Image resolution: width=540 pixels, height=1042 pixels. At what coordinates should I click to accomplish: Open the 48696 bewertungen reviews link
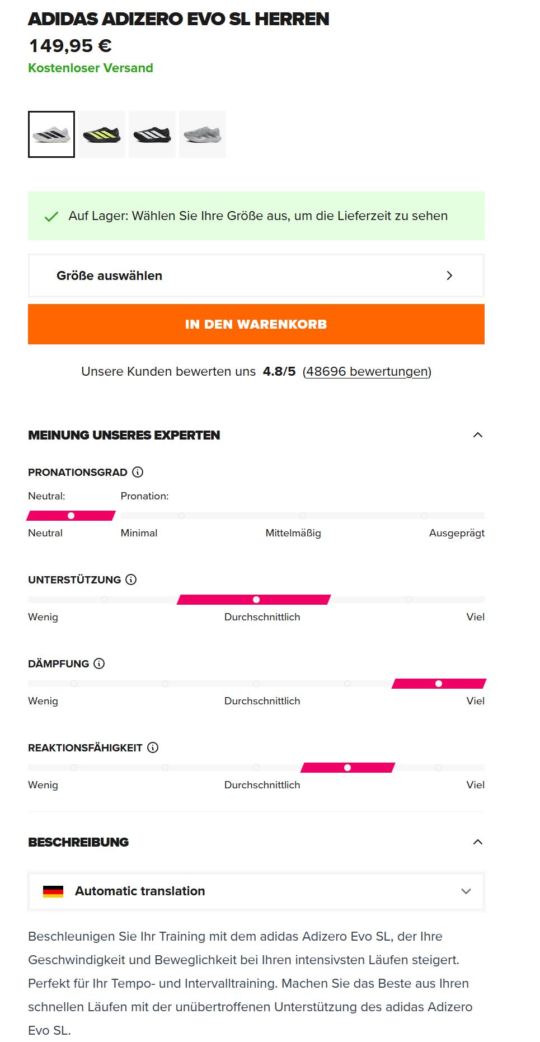pyautogui.click(x=367, y=372)
